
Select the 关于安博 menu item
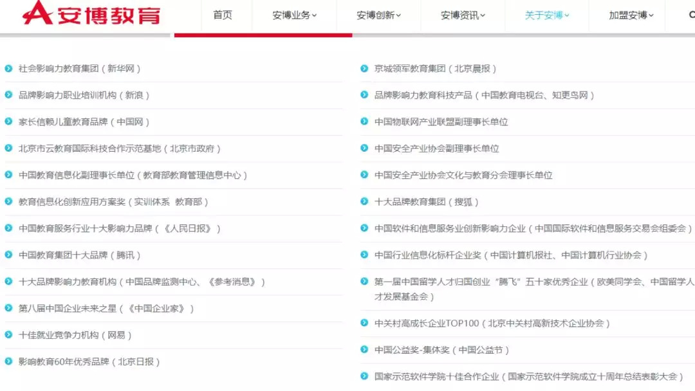click(547, 15)
